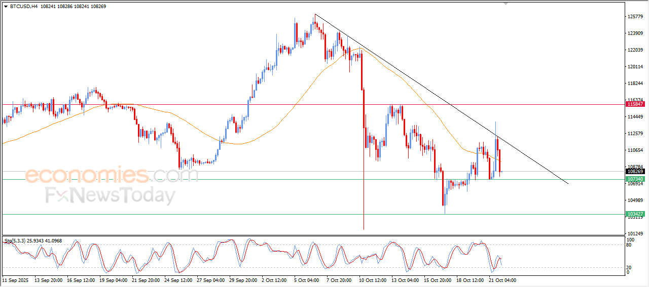Click the 21 Sep 20:00 time label
The image size is (649, 287).
coord(146,280)
